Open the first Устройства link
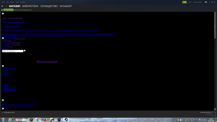 point(6,45)
